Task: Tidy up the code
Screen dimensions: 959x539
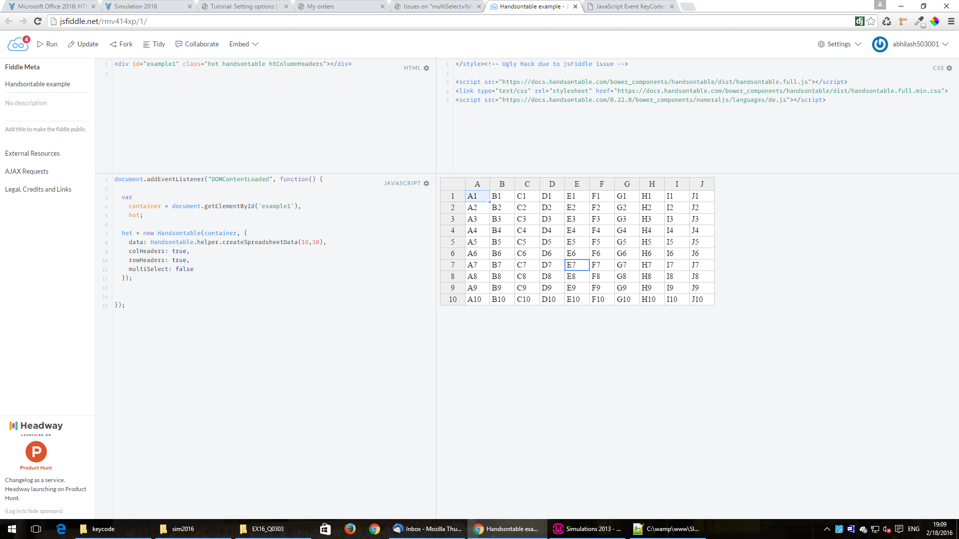Action: point(154,44)
